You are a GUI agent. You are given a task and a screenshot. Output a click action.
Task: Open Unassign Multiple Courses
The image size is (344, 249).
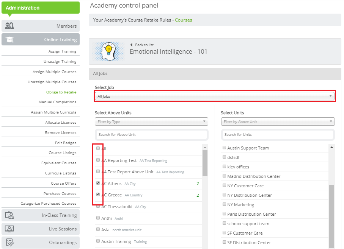click(x=52, y=82)
